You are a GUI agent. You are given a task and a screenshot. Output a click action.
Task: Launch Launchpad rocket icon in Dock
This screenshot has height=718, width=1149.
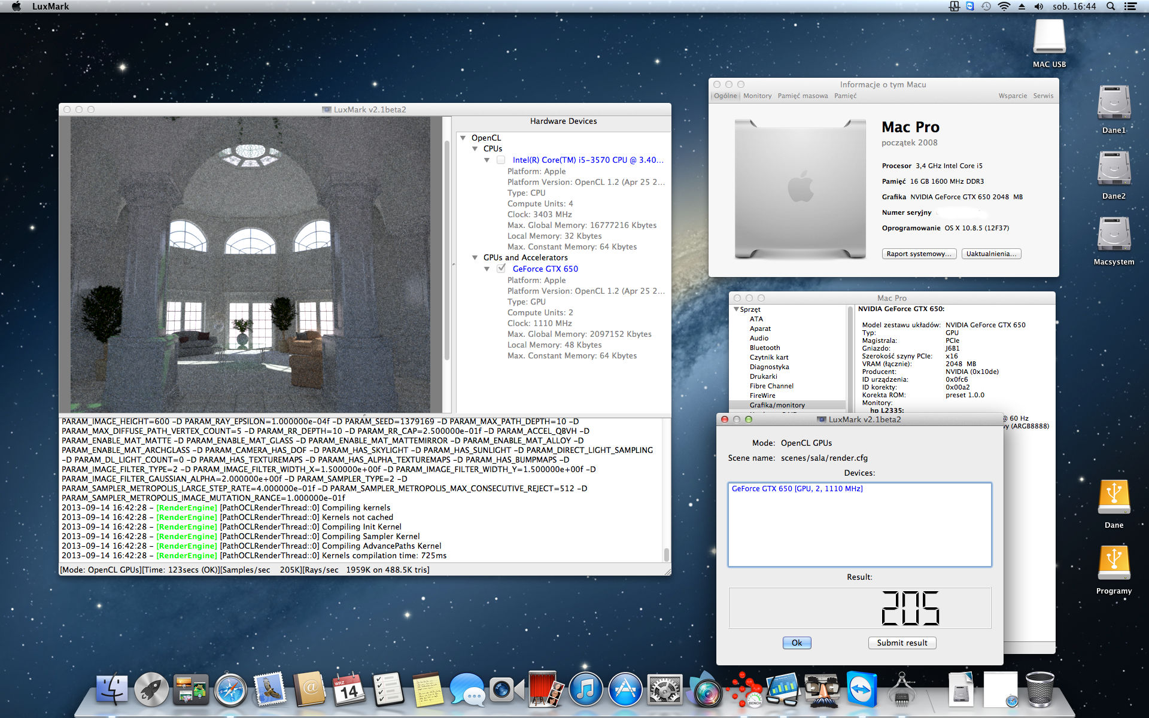[151, 689]
